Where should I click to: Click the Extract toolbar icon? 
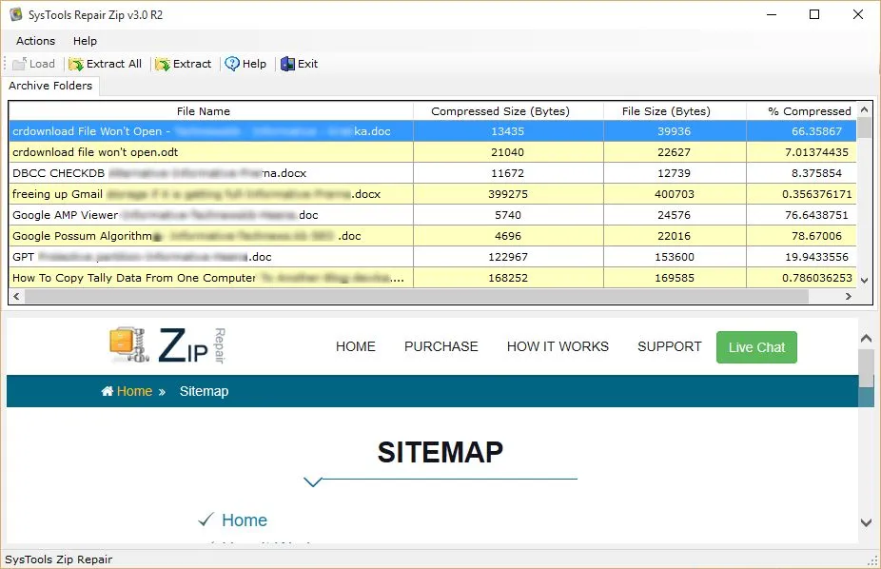pyautogui.click(x=163, y=64)
